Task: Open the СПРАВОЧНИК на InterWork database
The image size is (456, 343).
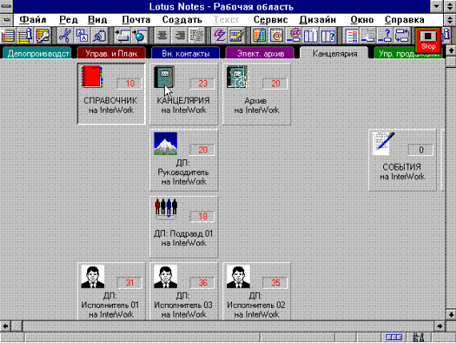Action: 111,94
